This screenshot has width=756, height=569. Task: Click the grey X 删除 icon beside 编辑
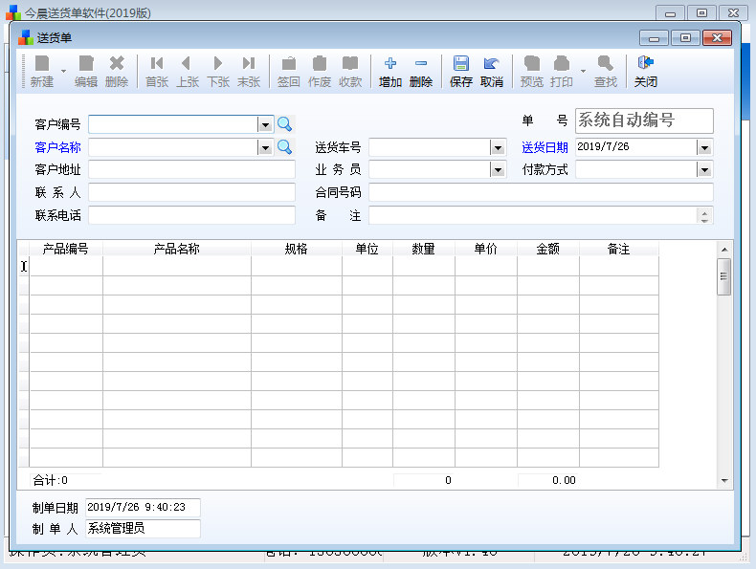tap(117, 72)
